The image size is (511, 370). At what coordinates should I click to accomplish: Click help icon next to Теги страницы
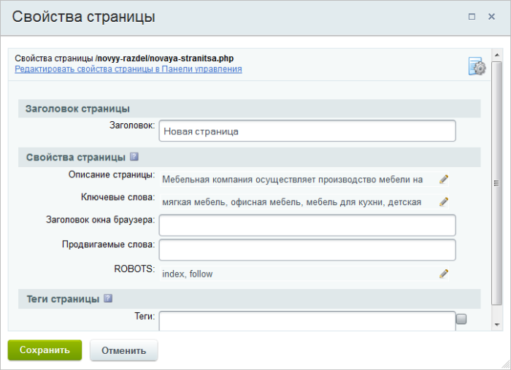pos(108,298)
